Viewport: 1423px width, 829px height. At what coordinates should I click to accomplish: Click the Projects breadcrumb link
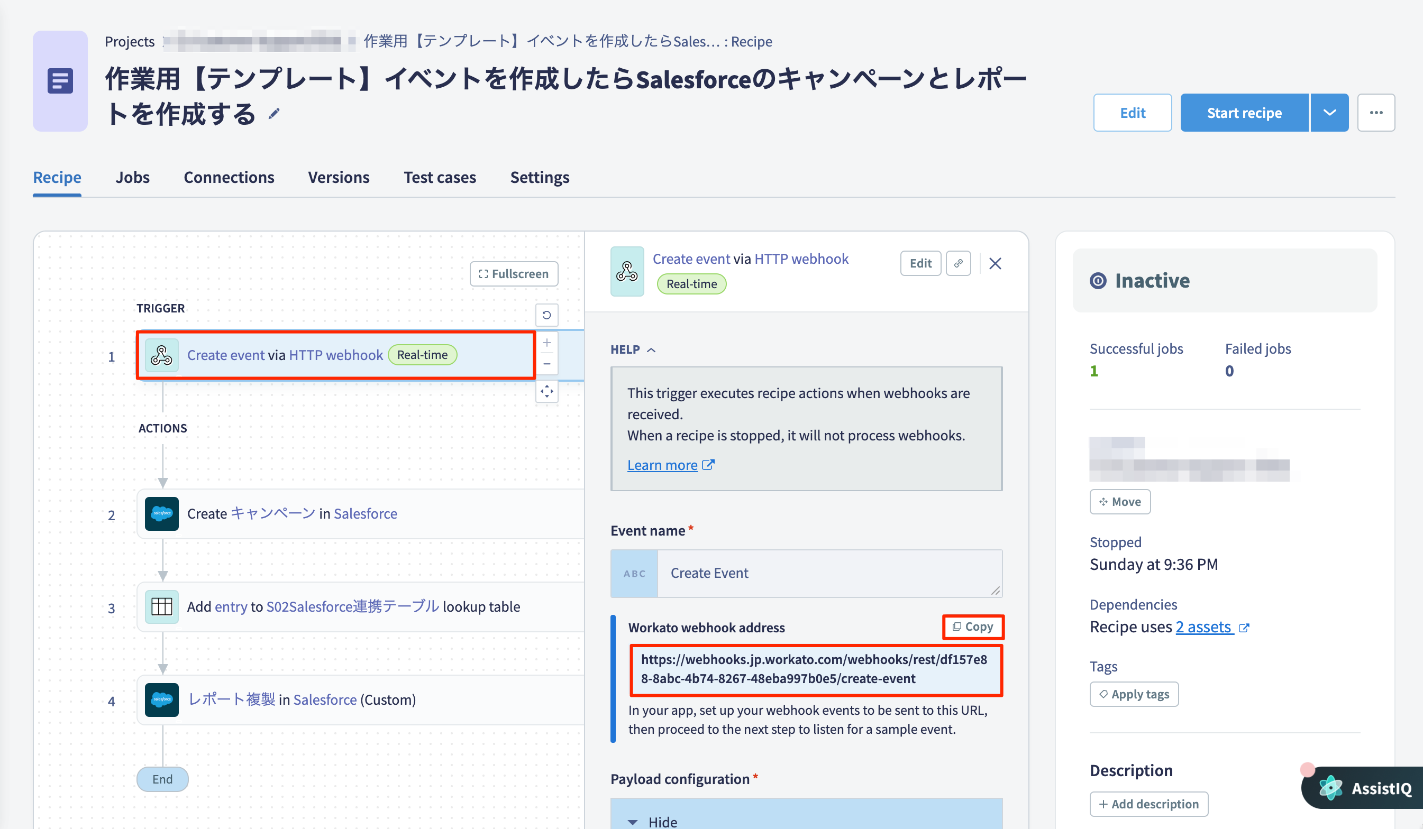tap(129, 41)
